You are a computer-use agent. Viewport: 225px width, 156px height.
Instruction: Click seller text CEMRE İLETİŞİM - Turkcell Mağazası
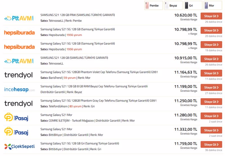point(71,121)
